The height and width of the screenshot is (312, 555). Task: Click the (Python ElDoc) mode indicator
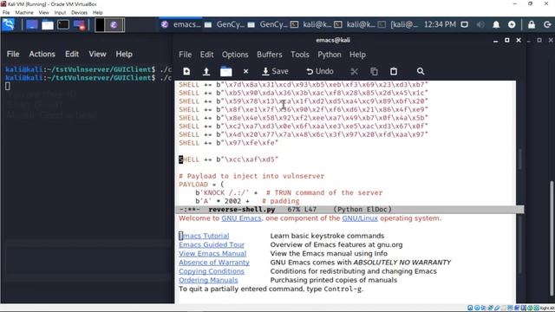point(362,210)
